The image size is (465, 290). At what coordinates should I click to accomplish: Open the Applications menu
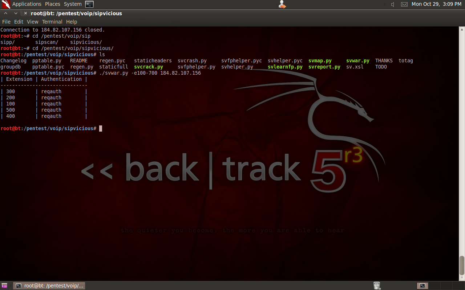point(27,4)
